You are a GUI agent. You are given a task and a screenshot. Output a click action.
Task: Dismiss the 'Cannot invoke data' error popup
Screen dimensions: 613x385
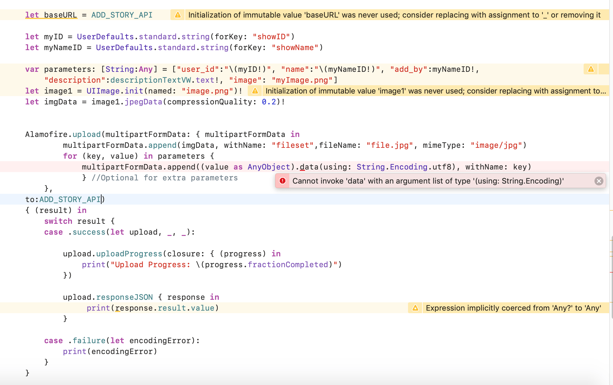(x=599, y=181)
